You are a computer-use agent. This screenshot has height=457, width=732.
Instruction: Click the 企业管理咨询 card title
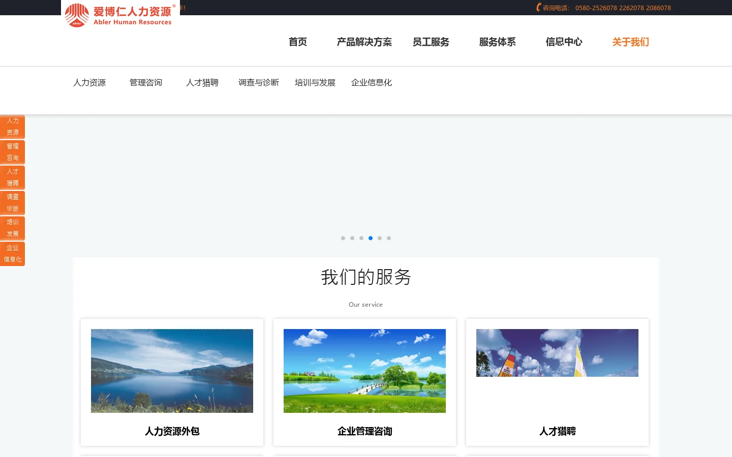tap(364, 432)
